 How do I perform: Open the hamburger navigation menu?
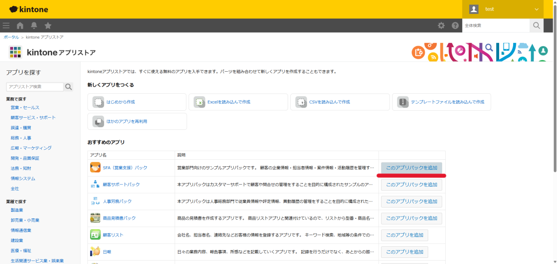click(x=6, y=26)
